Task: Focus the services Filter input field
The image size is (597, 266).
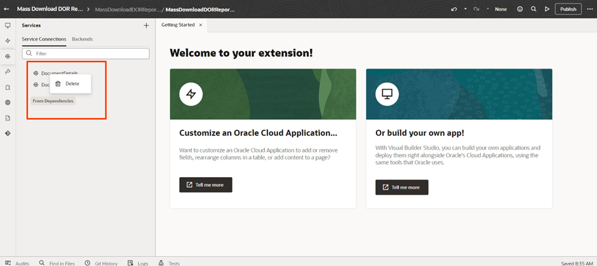Action: pyautogui.click(x=86, y=54)
